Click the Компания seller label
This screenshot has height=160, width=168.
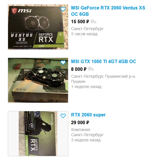click(81, 130)
